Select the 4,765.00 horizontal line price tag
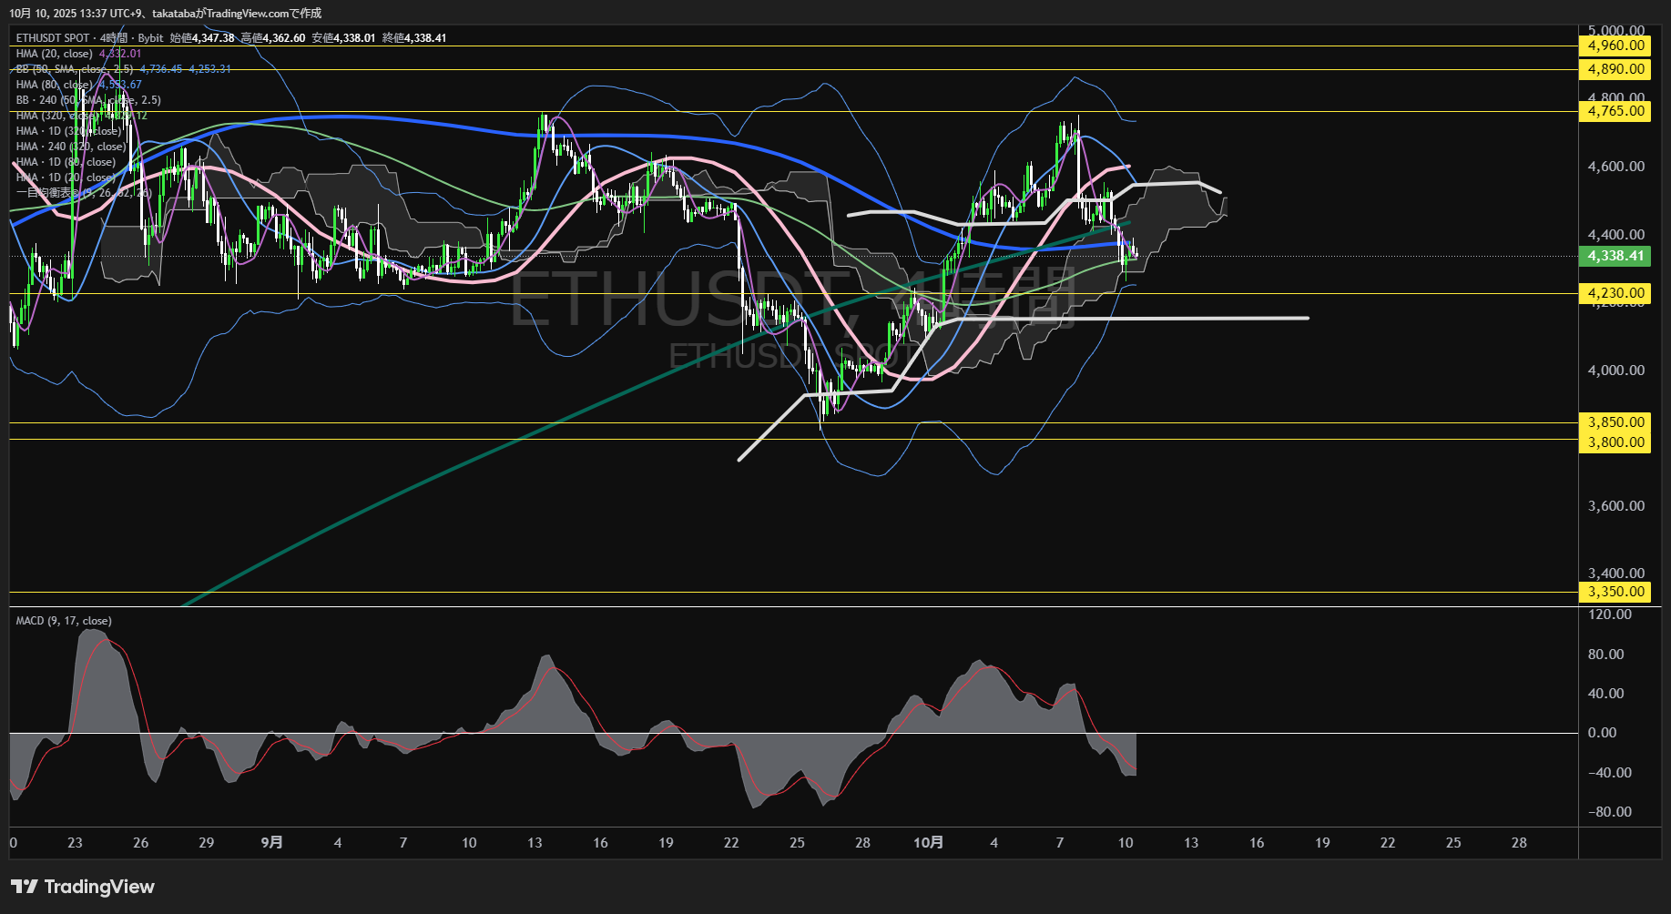1671x914 pixels. point(1615,111)
